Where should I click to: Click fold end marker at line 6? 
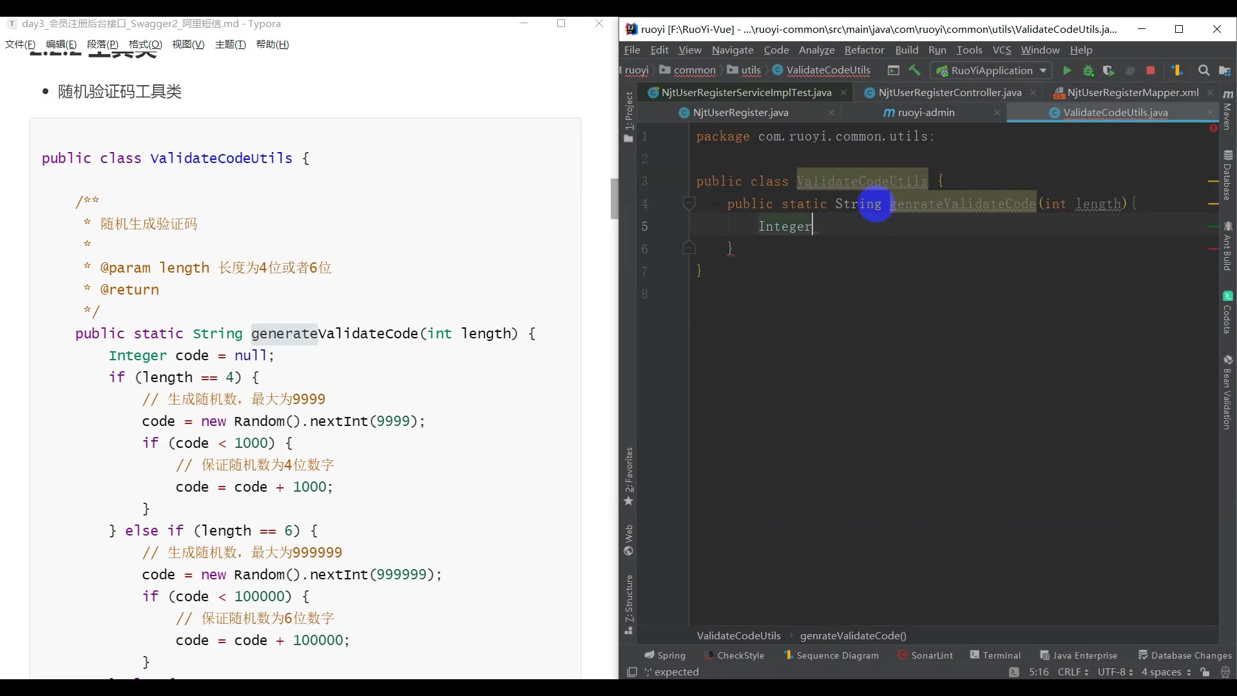(689, 247)
